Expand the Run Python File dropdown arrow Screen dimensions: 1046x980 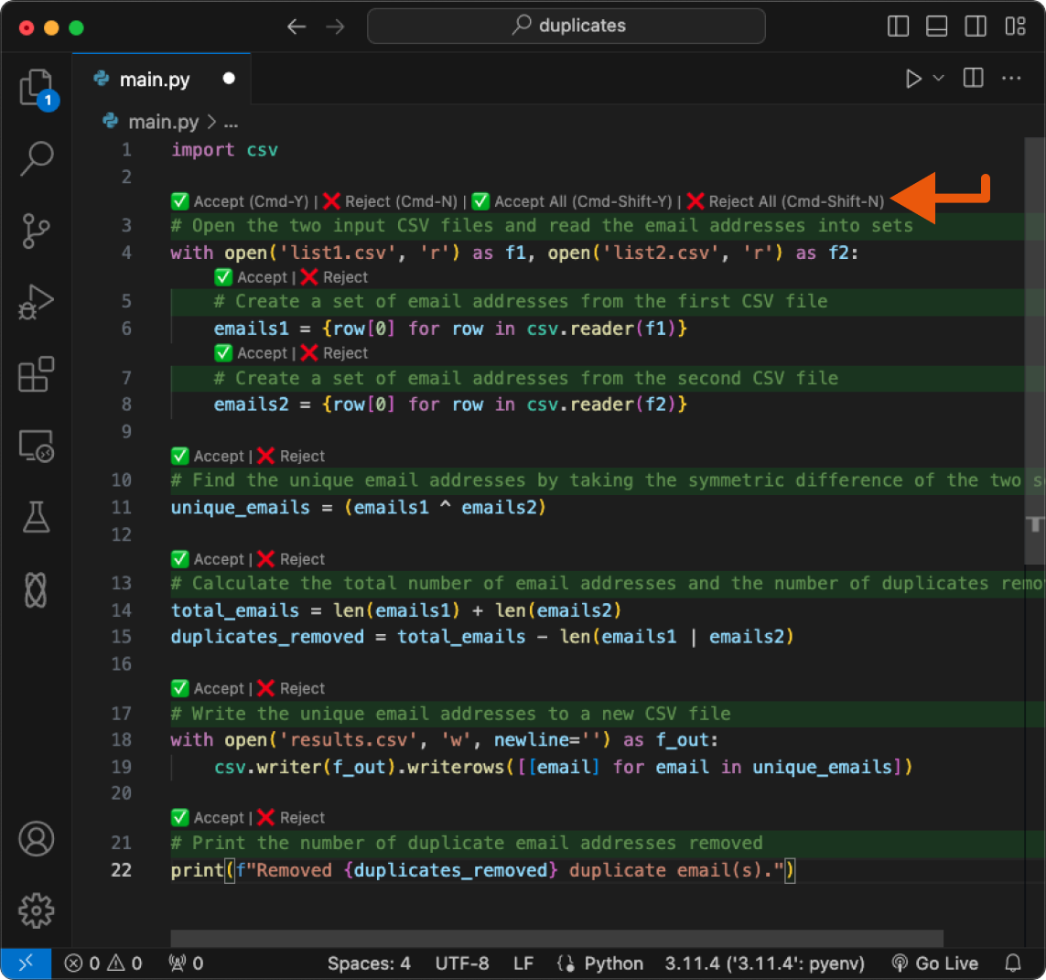click(x=938, y=79)
